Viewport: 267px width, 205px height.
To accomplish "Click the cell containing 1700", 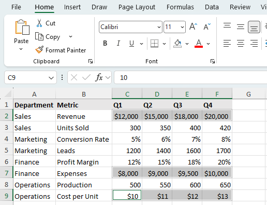I will (x=217, y=151).
